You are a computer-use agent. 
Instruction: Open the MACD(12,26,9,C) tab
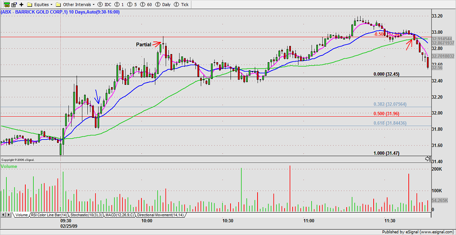click(x=120, y=215)
